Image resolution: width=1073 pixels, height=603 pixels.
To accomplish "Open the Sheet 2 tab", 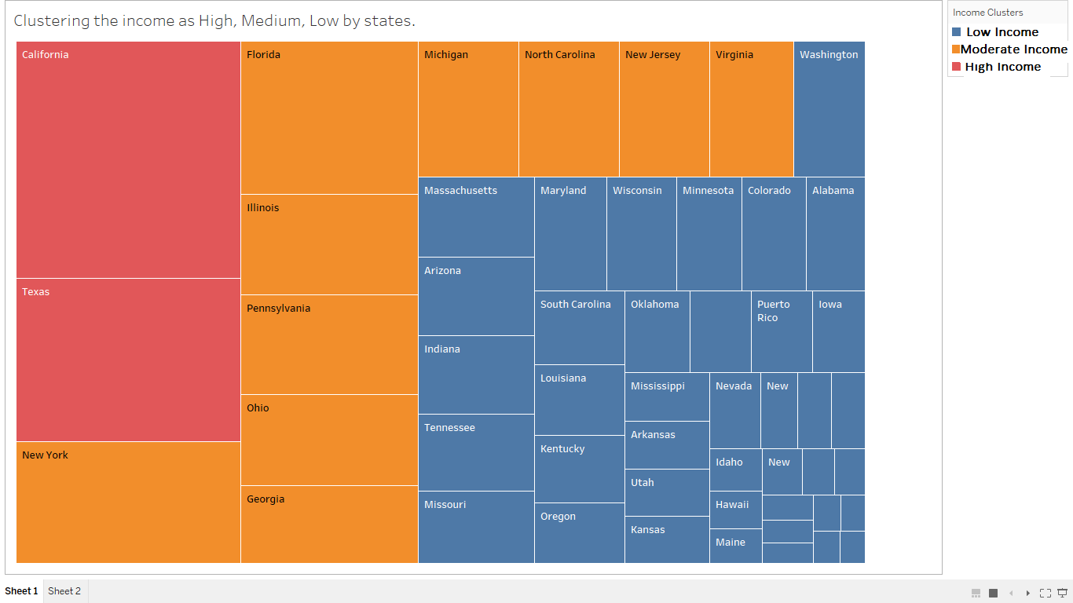I will pyautogui.click(x=64, y=591).
